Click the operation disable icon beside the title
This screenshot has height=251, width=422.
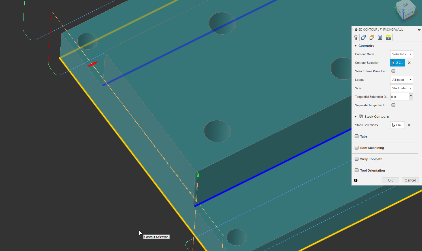[x=356, y=29]
